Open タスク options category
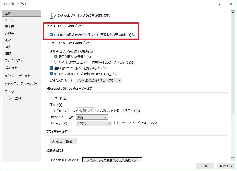The image size is (237, 171). (x=21, y=40)
